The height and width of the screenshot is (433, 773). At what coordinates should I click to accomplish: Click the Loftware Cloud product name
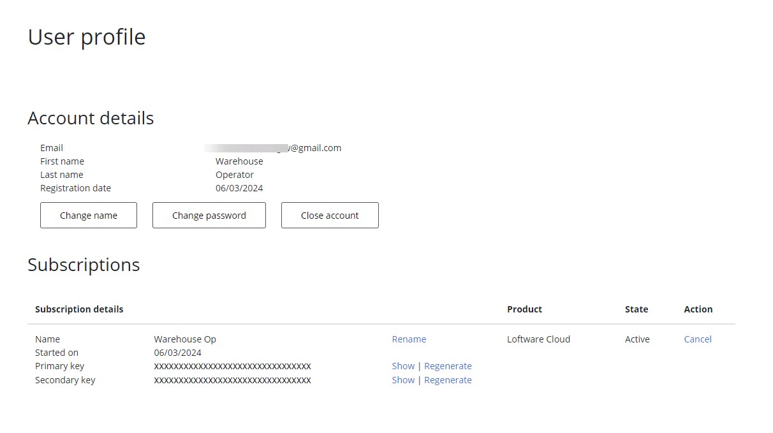(538, 339)
